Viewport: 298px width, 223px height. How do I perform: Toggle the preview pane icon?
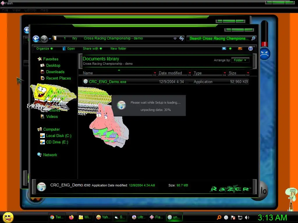point(240,48)
